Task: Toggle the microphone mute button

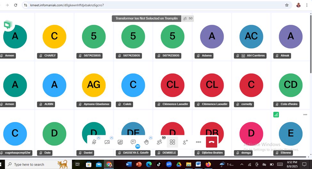Action: pos(94,142)
